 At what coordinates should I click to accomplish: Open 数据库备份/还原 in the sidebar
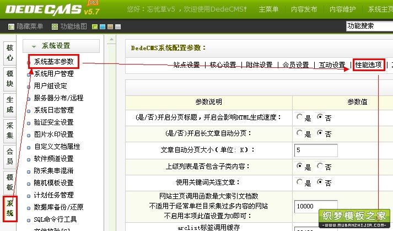click(58, 207)
